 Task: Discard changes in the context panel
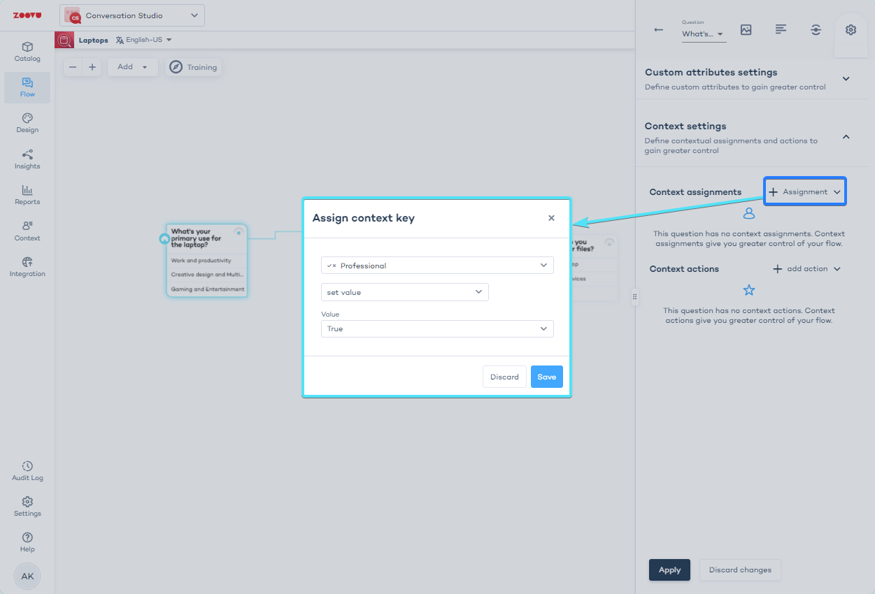[740, 570]
